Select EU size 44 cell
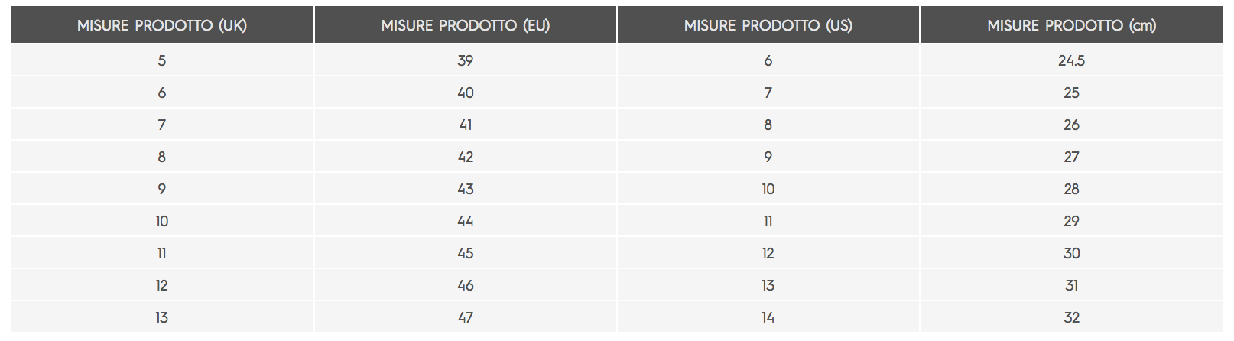The image size is (1234, 341). tap(466, 221)
